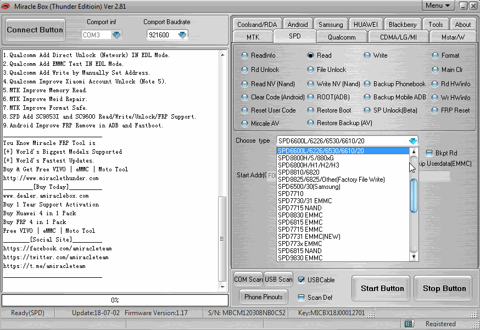Viewport: 480px width, 330px height.
Task: Switch to the Mstar/W tab
Action: [453, 37]
